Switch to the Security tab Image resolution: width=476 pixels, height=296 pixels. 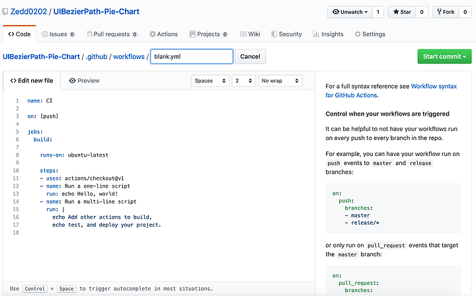coord(286,34)
